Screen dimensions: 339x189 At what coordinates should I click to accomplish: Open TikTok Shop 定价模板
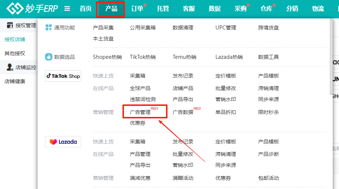click(226, 76)
